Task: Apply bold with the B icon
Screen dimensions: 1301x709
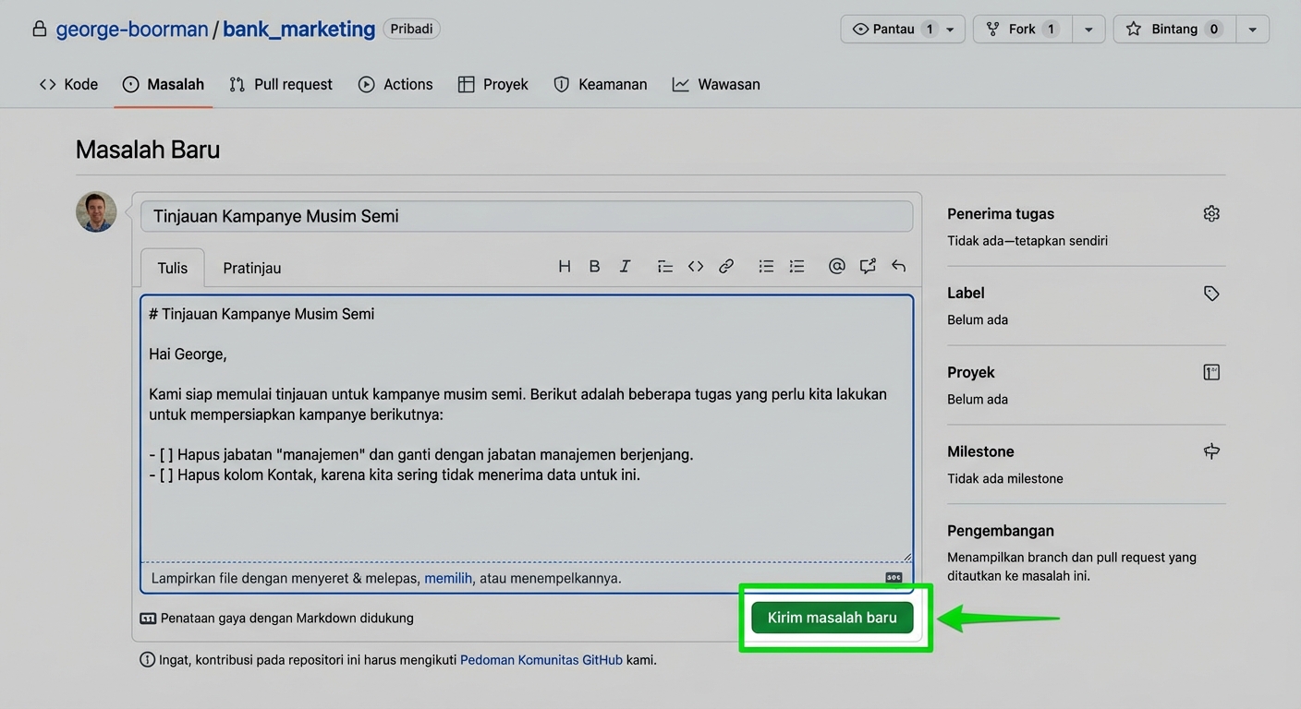Action: click(594, 266)
